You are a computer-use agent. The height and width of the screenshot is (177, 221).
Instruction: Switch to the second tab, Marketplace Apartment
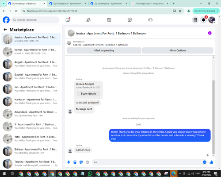click(68, 4)
